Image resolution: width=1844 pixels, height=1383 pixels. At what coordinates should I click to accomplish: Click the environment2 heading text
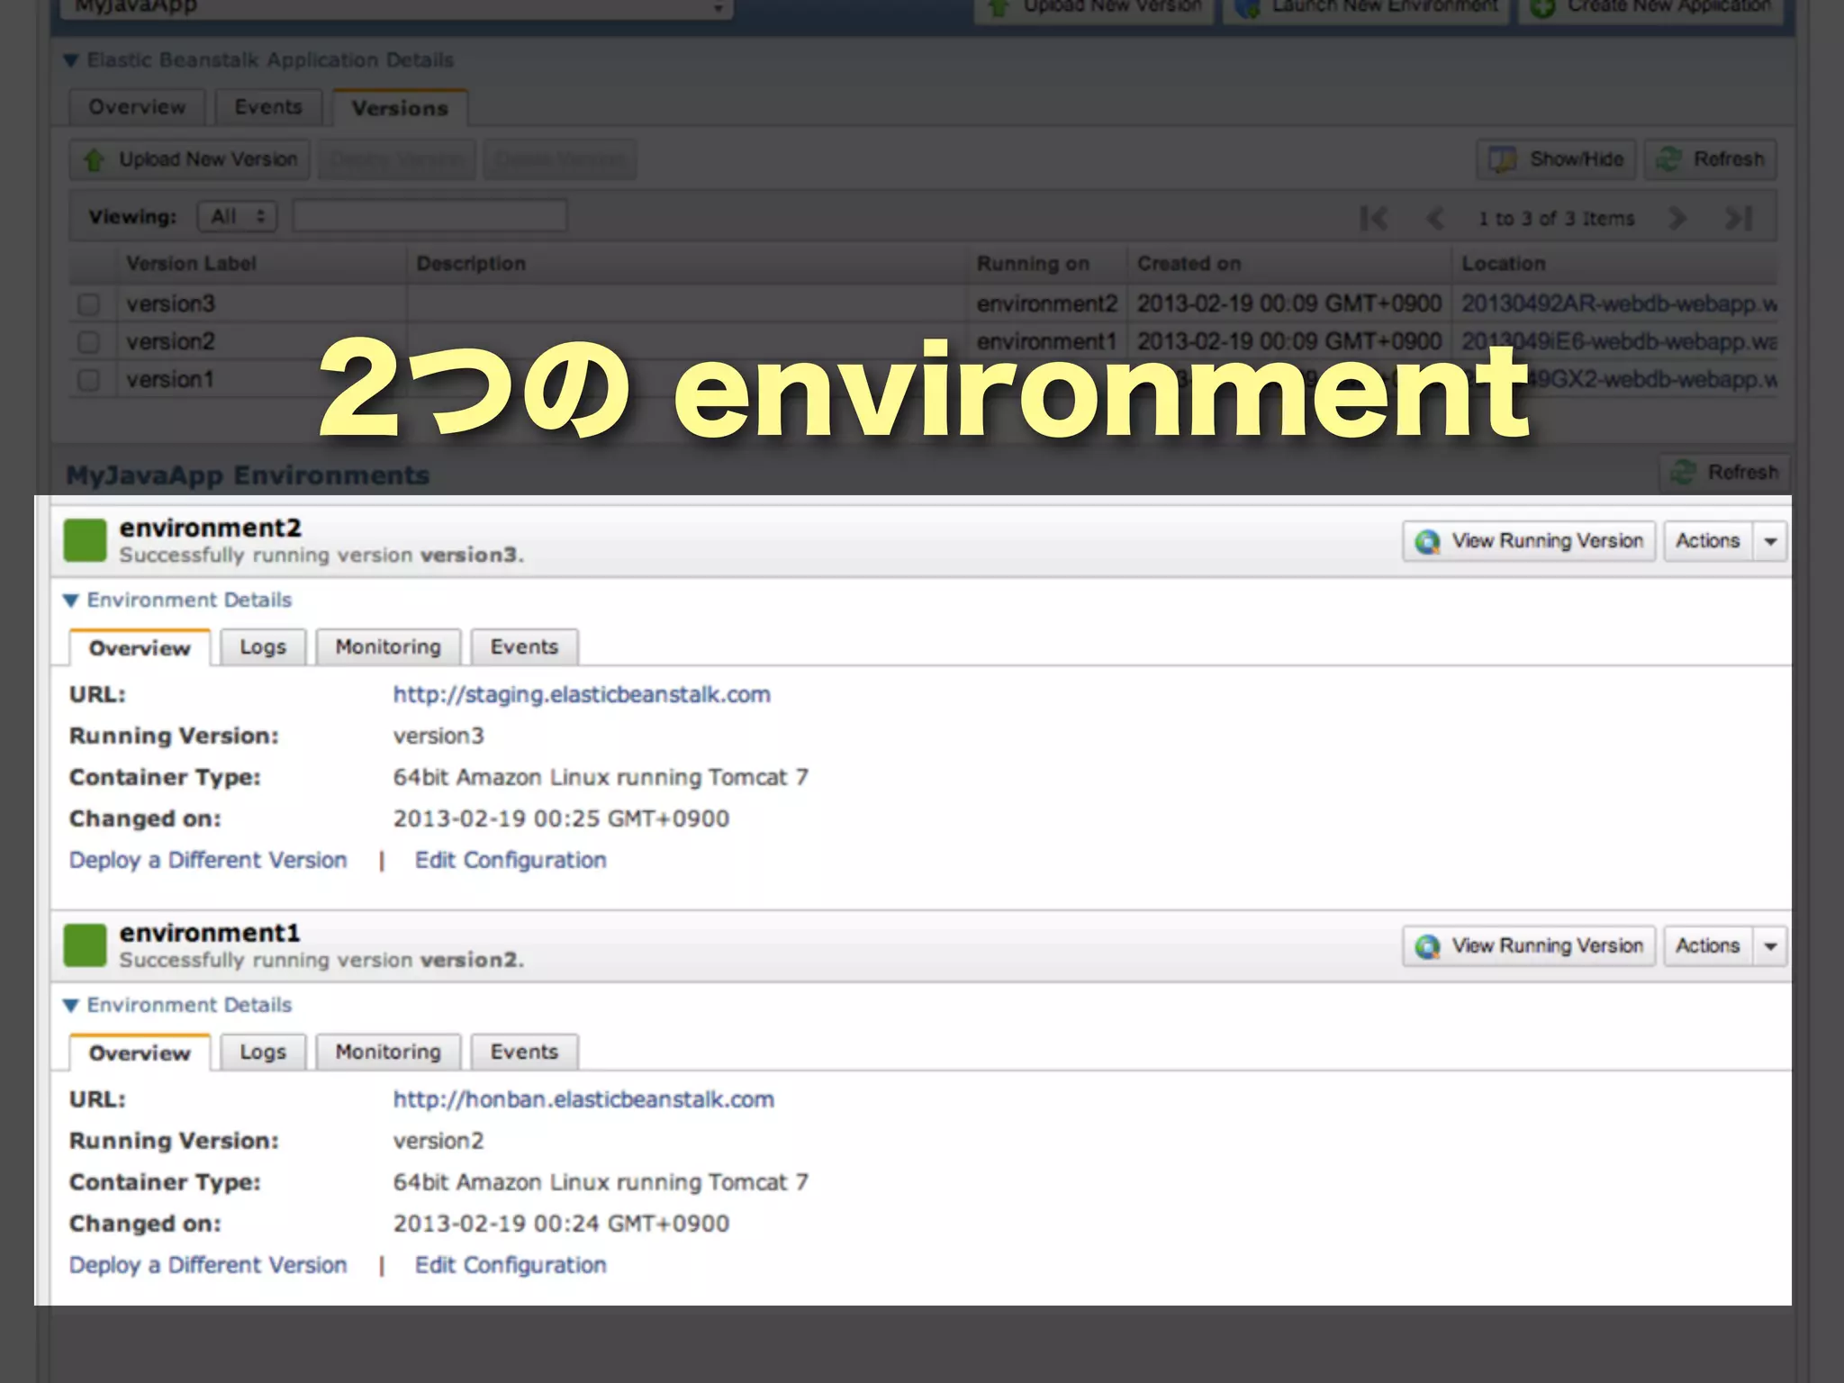click(210, 528)
